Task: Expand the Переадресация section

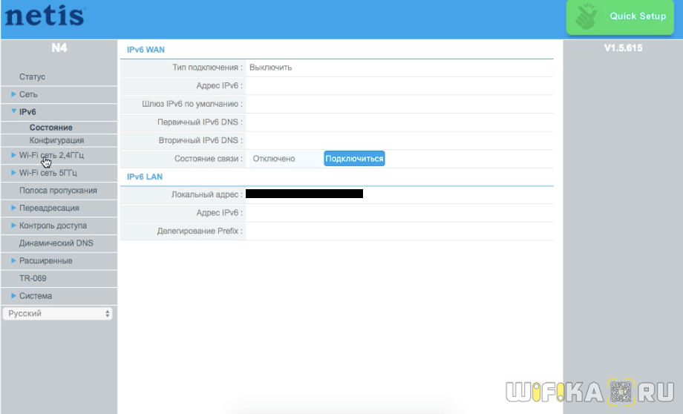Action: click(49, 208)
